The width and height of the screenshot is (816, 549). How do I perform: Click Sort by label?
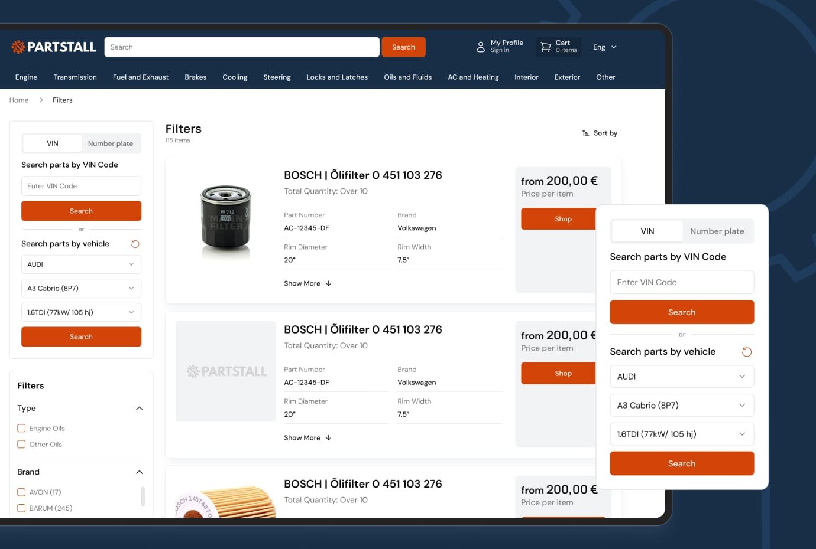point(605,133)
